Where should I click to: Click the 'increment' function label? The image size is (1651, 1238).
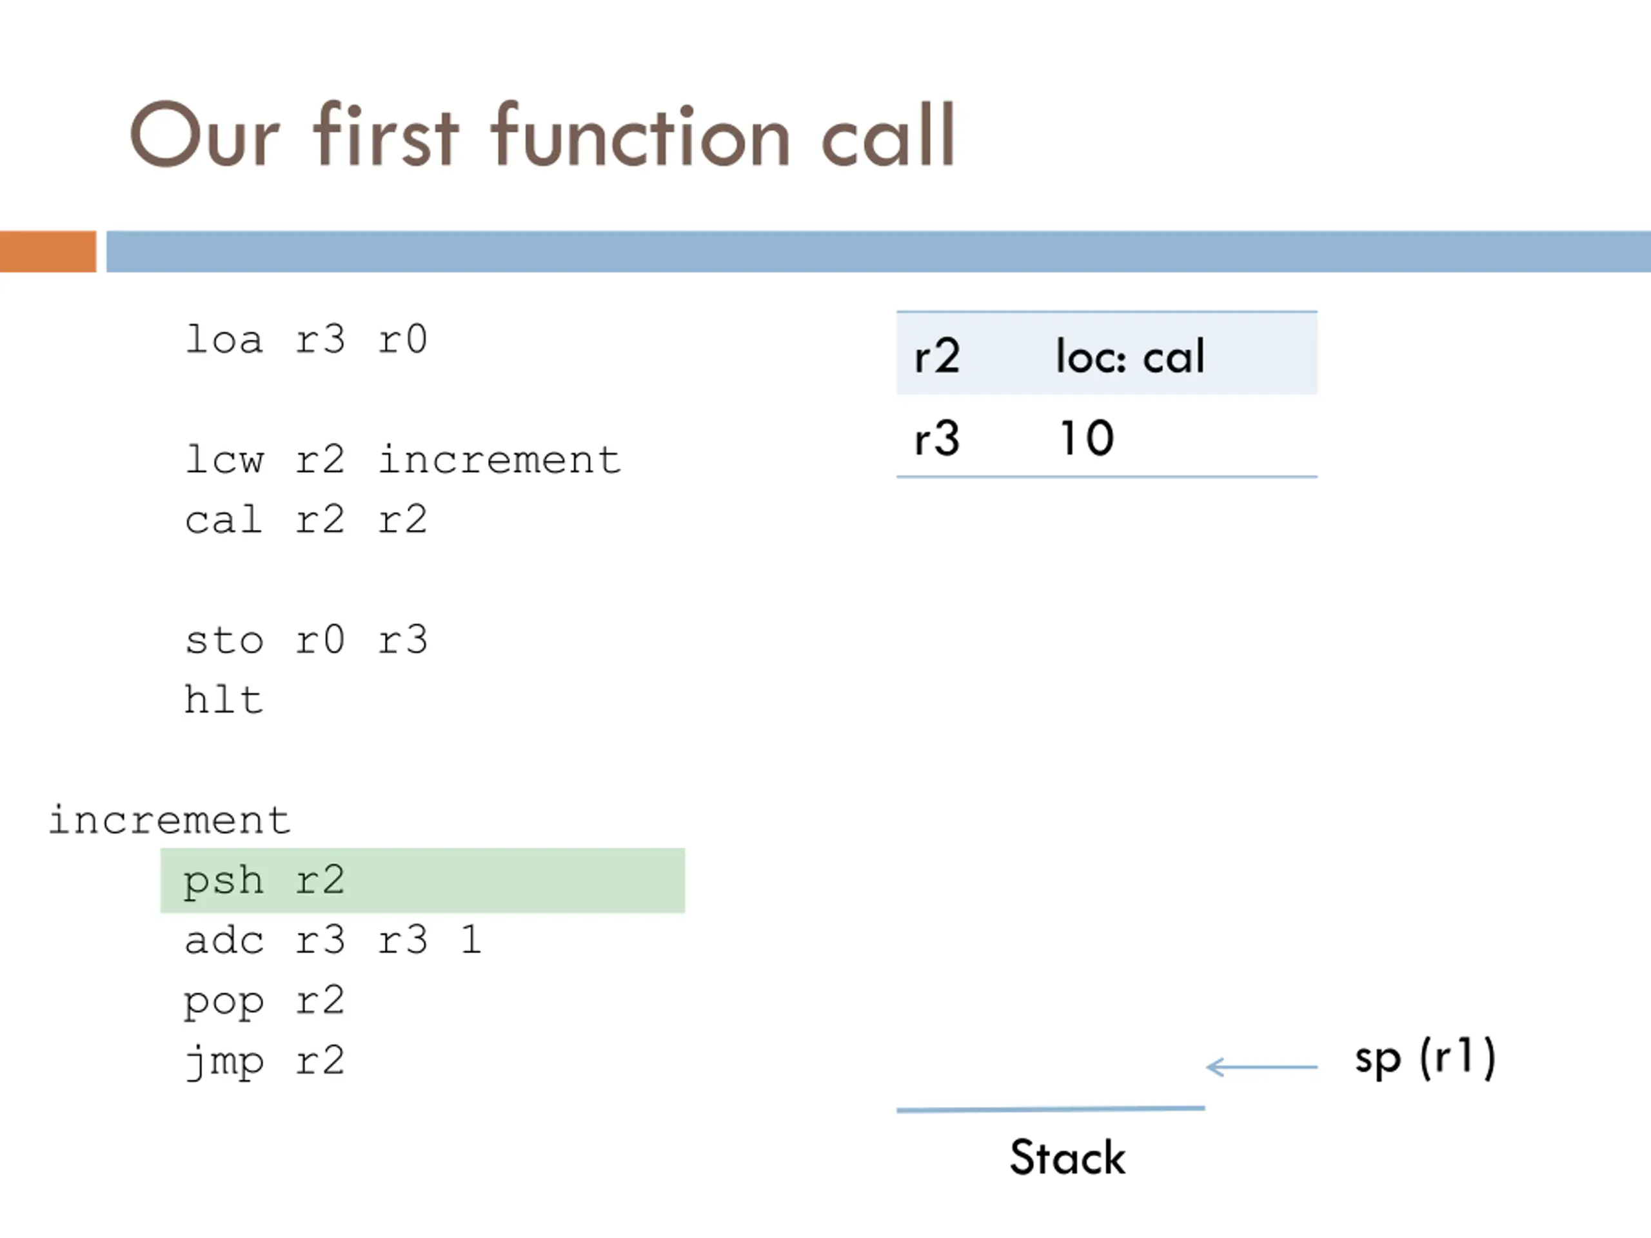point(170,820)
